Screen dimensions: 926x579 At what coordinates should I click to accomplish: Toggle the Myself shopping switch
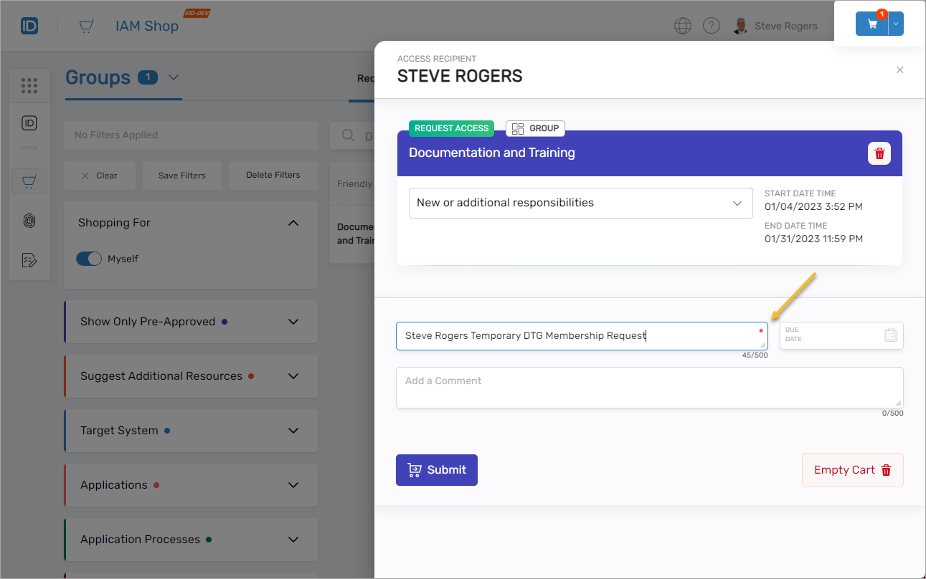89,259
